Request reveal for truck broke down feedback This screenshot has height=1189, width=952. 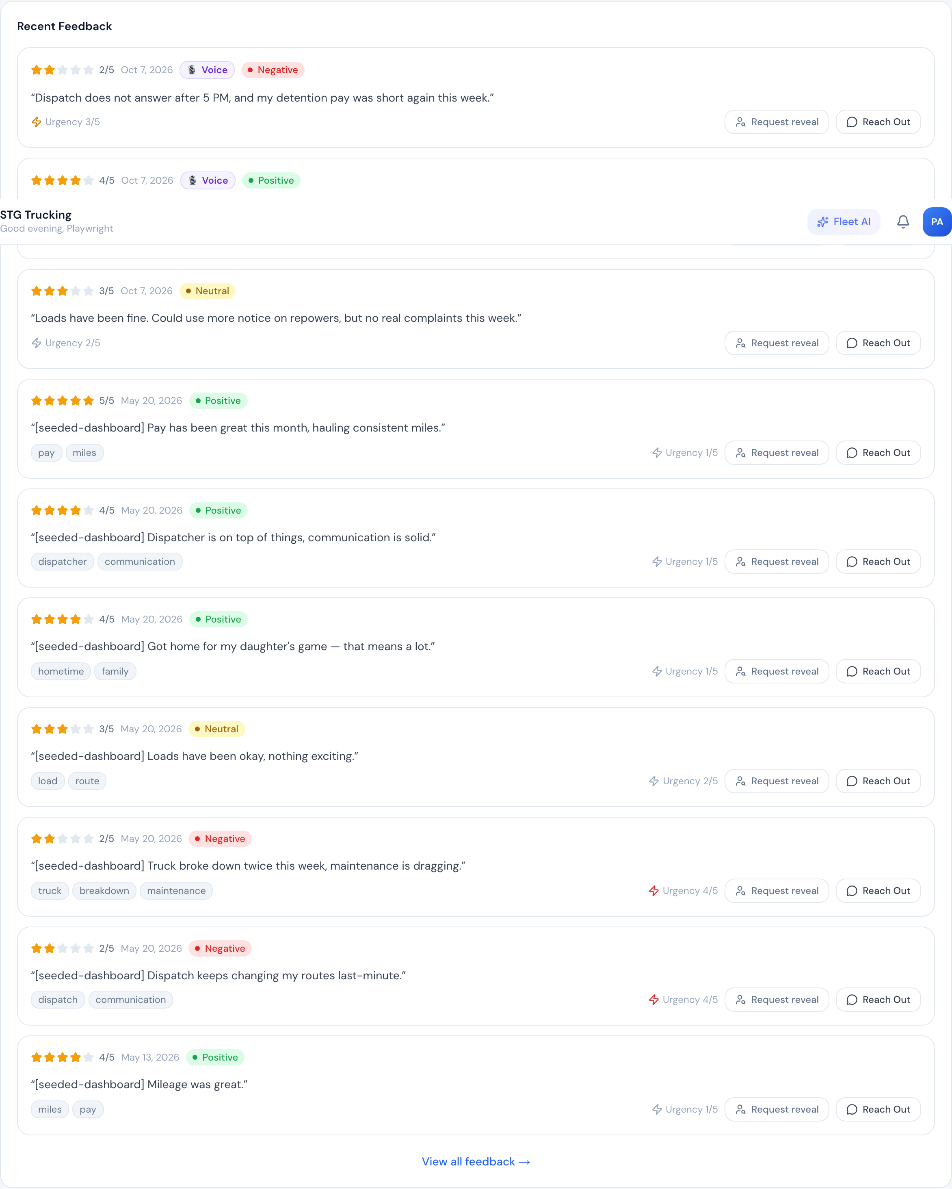(777, 891)
